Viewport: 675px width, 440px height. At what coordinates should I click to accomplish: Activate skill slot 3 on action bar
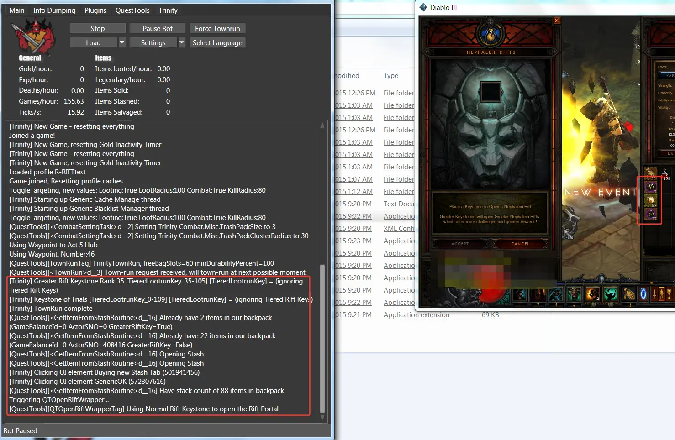click(x=556, y=294)
